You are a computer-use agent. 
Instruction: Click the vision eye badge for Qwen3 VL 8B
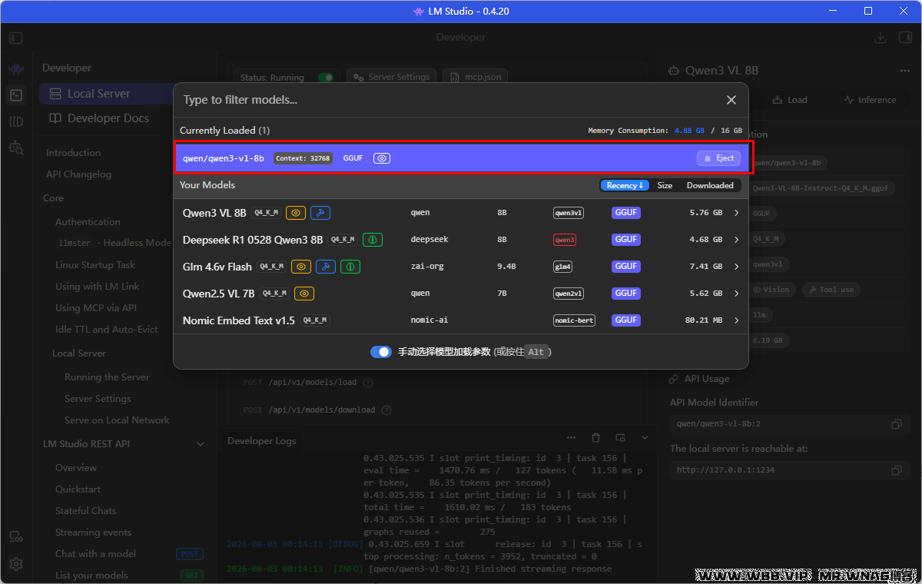tap(296, 213)
